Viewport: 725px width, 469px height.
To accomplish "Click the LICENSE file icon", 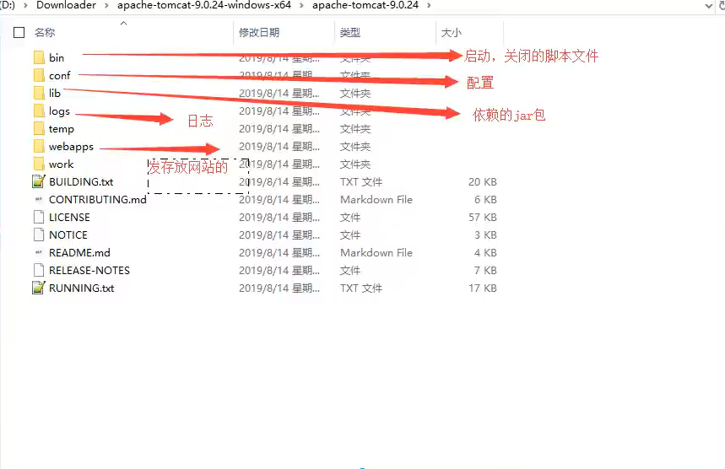I will [39, 217].
